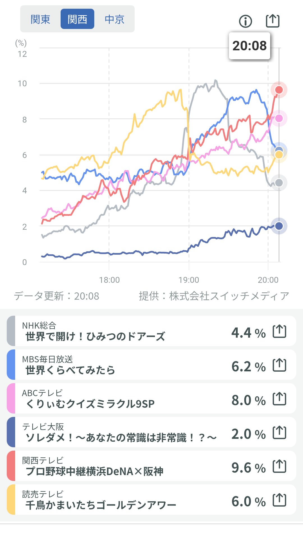The height and width of the screenshot is (533, 303).
Task: Click the red 関西テレビ chart endpoint dot
Action: (x=279, y=90)
